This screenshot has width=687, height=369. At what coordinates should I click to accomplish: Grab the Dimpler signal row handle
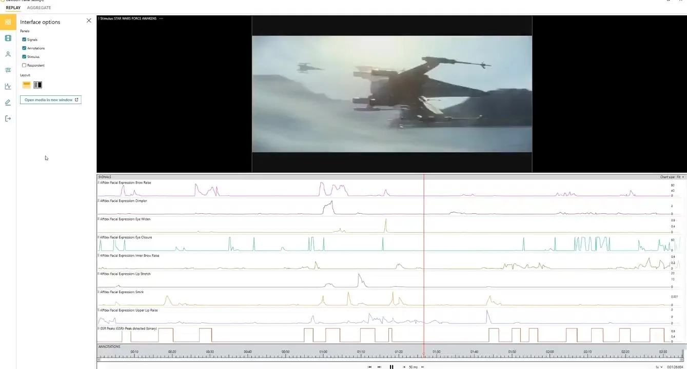click(99, 201)
